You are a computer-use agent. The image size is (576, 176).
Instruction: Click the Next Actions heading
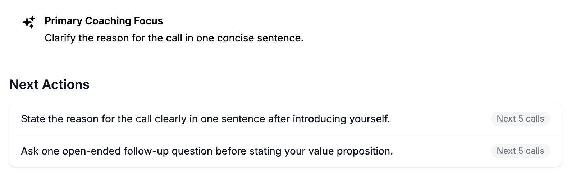click(49, 84)
